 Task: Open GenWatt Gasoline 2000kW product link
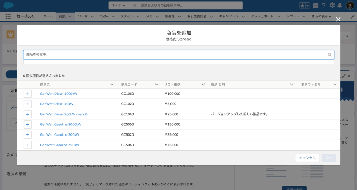[x=61, y=125]
